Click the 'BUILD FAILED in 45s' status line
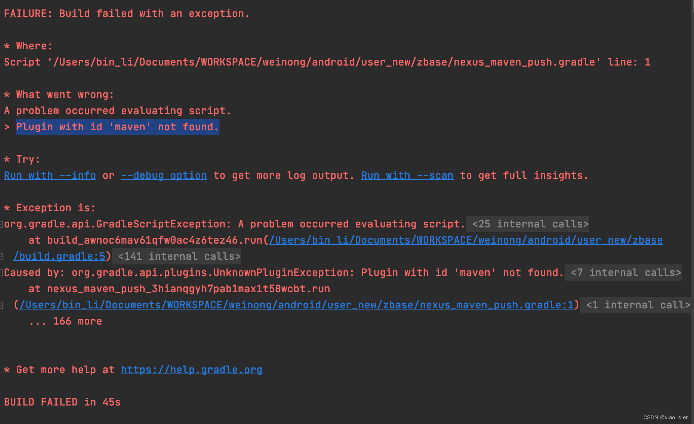The image size is (694, 424). [x=62, y=402]
